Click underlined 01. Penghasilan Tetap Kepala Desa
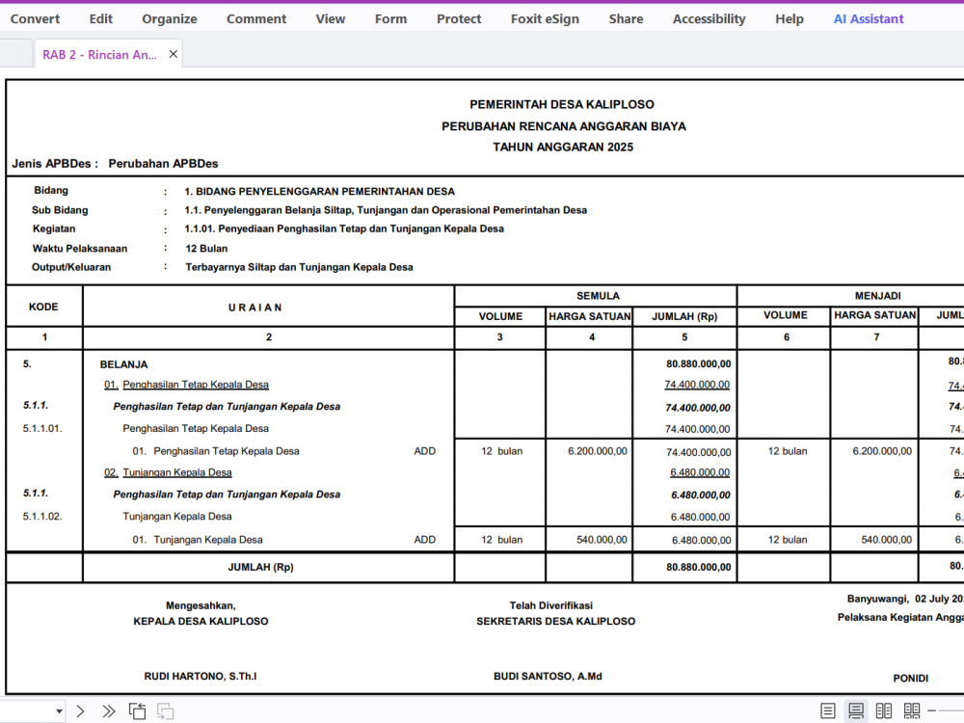 tap(186, 385)
